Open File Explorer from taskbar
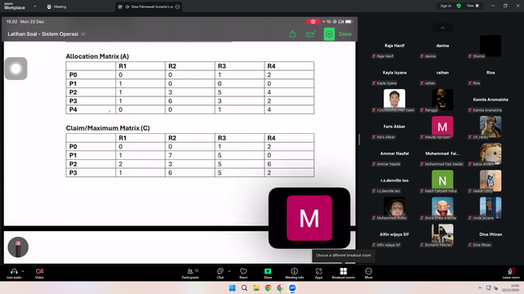The image size is (524, 294). (256, 288)
